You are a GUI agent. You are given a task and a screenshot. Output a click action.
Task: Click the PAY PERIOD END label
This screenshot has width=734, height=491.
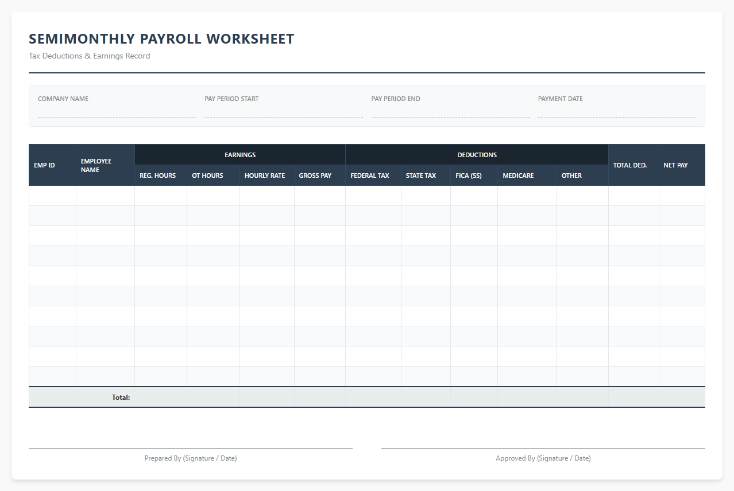[396, 99]
